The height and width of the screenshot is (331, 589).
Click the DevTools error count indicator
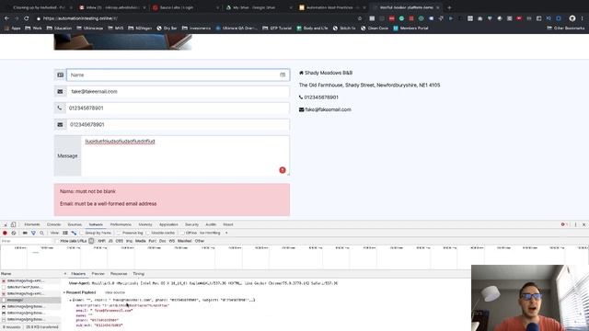(564, 224)
